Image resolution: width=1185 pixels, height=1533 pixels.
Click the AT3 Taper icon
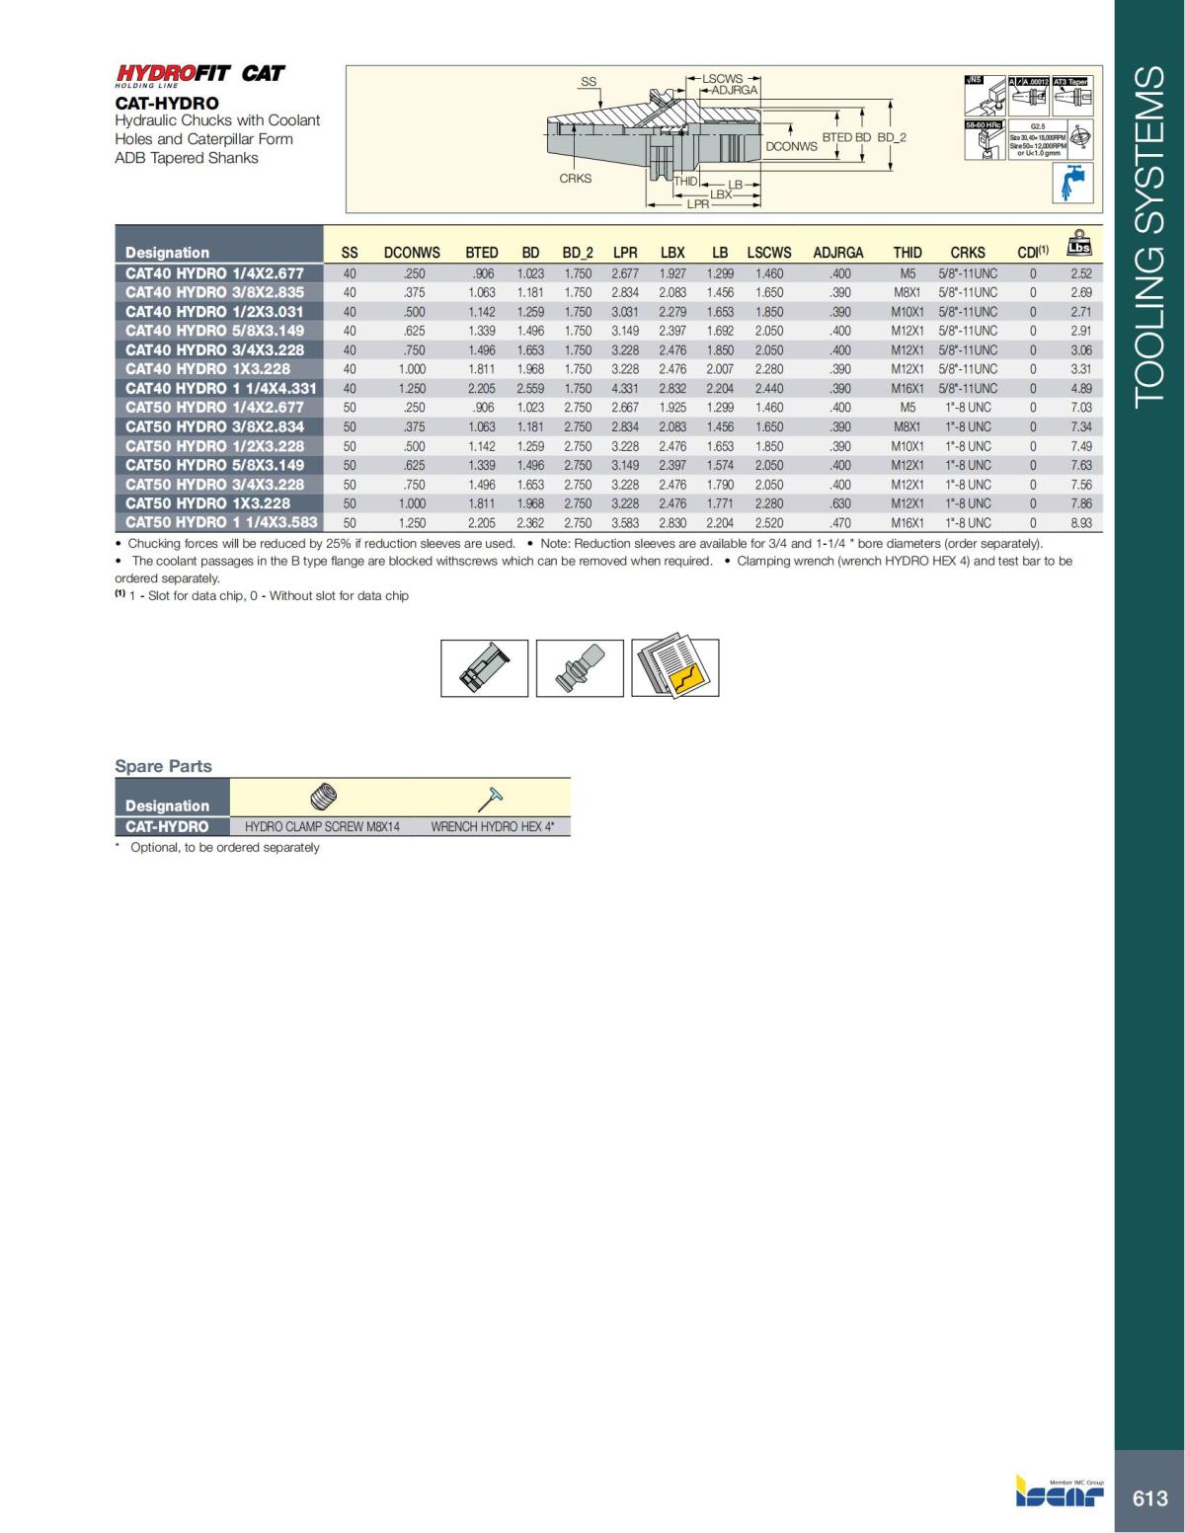click(x=1072, y=95)
